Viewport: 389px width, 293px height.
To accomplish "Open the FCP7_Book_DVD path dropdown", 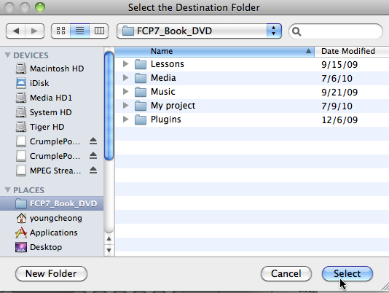I will click(x=199, y=31).
